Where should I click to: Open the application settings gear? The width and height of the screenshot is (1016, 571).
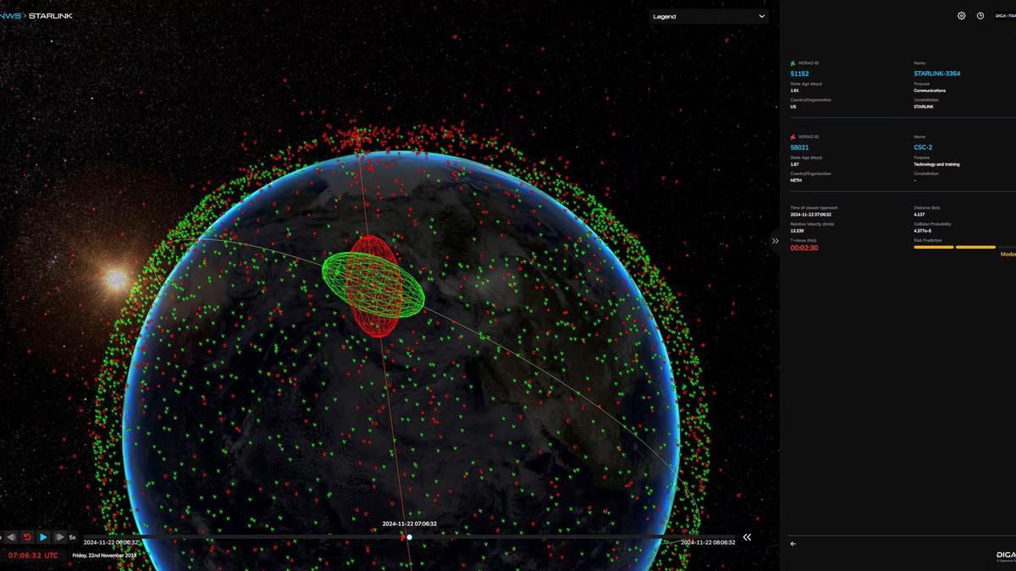(x=961, y=15)
